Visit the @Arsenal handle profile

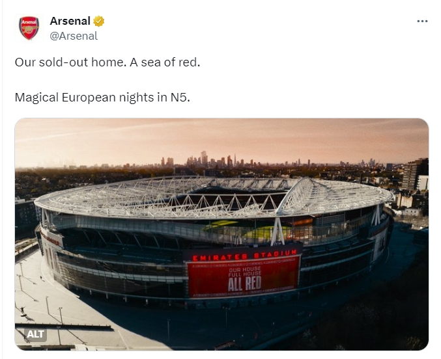(x=74, y=36)
